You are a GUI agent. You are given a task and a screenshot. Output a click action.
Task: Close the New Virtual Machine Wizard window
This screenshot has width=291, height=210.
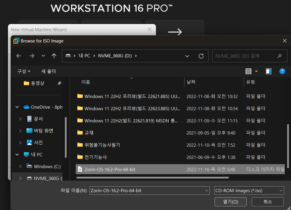pos(150,29)
